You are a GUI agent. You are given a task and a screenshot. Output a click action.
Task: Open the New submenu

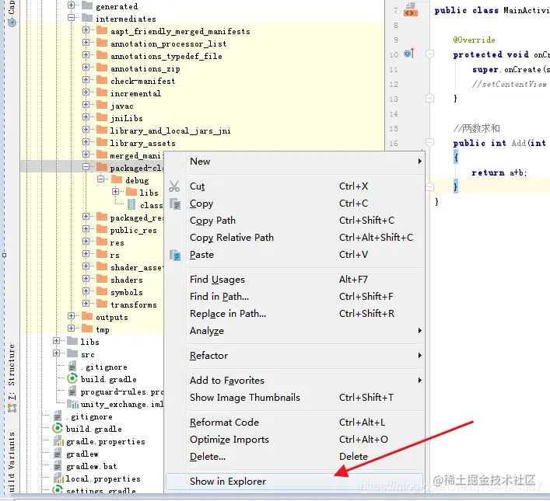click(294, 161)
